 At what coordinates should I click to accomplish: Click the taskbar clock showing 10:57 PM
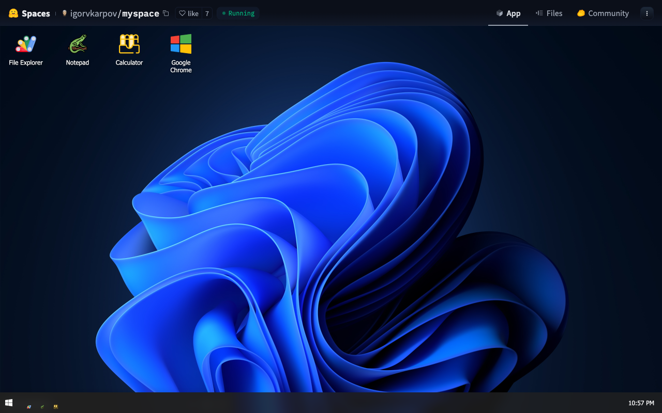point(641,403)
